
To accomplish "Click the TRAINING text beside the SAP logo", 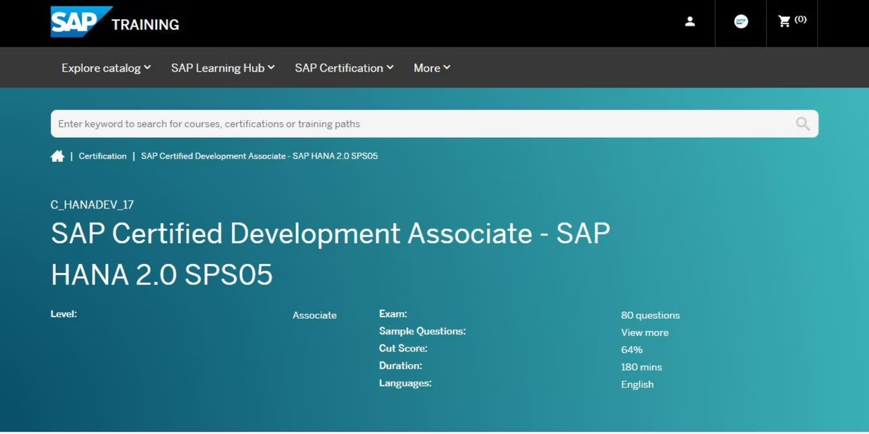I will click(x=145, y=25).
